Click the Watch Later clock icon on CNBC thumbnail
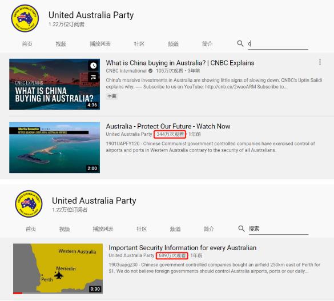 point(93,66)
